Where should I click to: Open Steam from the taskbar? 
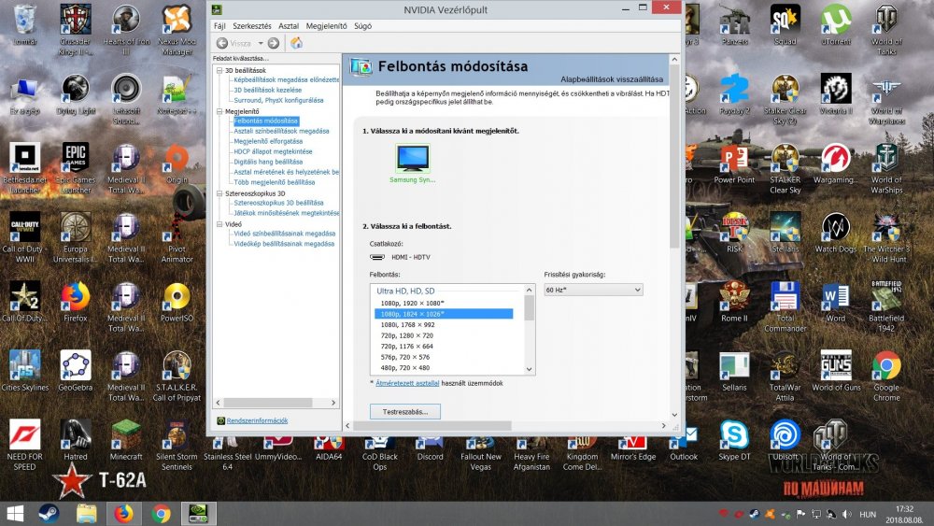49,514
